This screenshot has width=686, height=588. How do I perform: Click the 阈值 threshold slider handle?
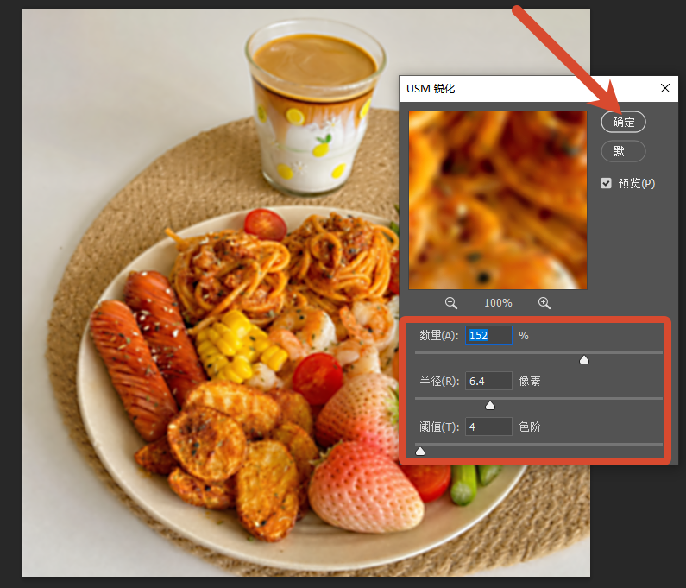pos(420,451)
